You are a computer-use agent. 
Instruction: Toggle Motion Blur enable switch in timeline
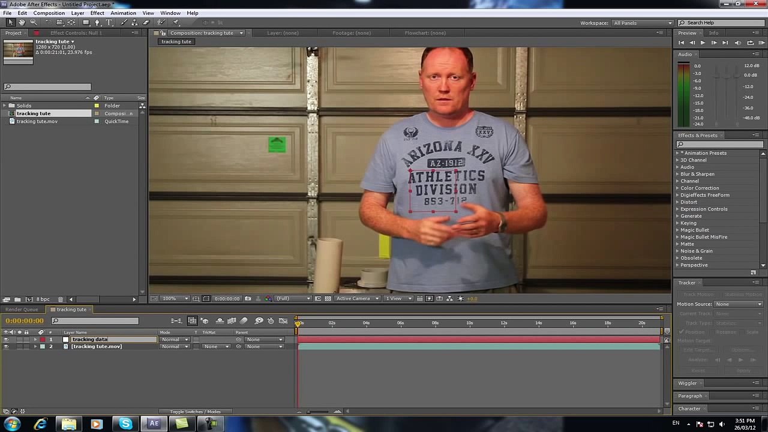coord(243,321)
